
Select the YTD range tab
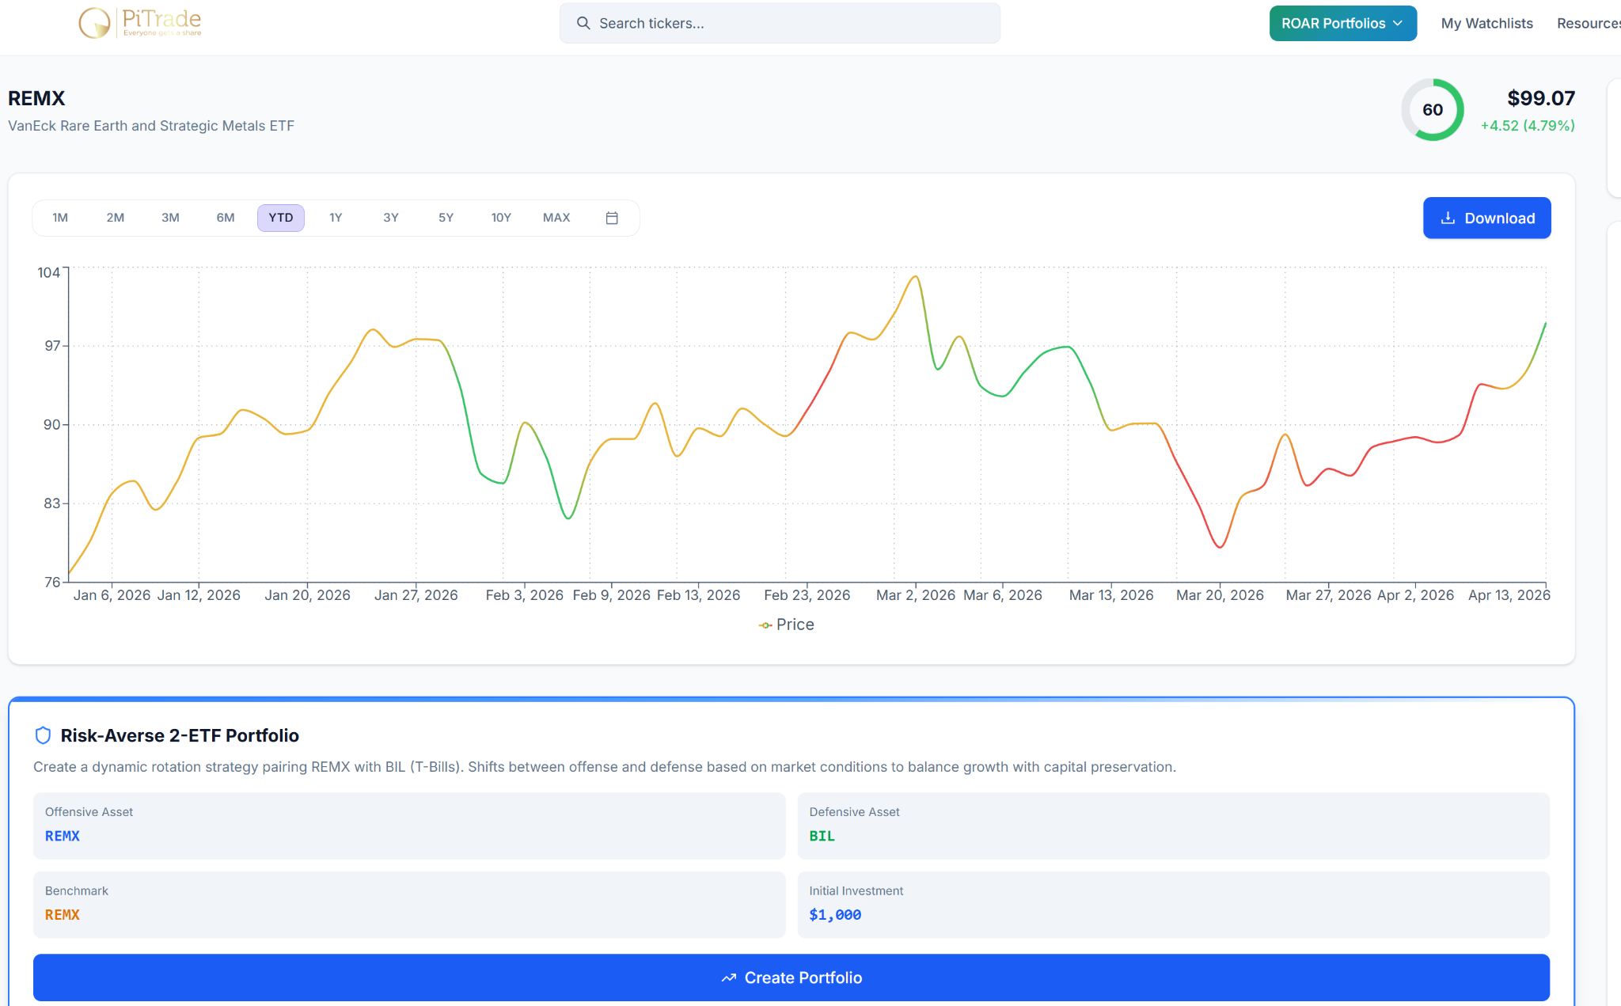coord(280,218)
